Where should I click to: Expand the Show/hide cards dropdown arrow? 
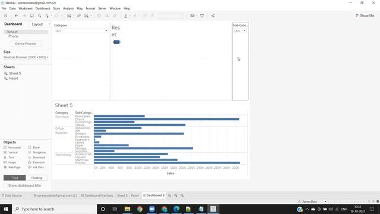pos(197,16)
